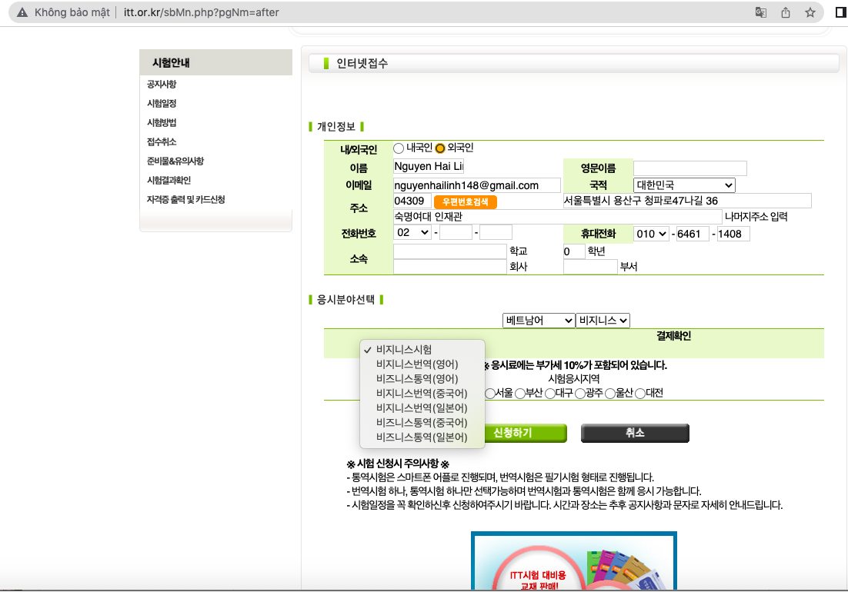848x592 pixels.
Task: Click the 우편번호검색 button
Action: point(466,201)
